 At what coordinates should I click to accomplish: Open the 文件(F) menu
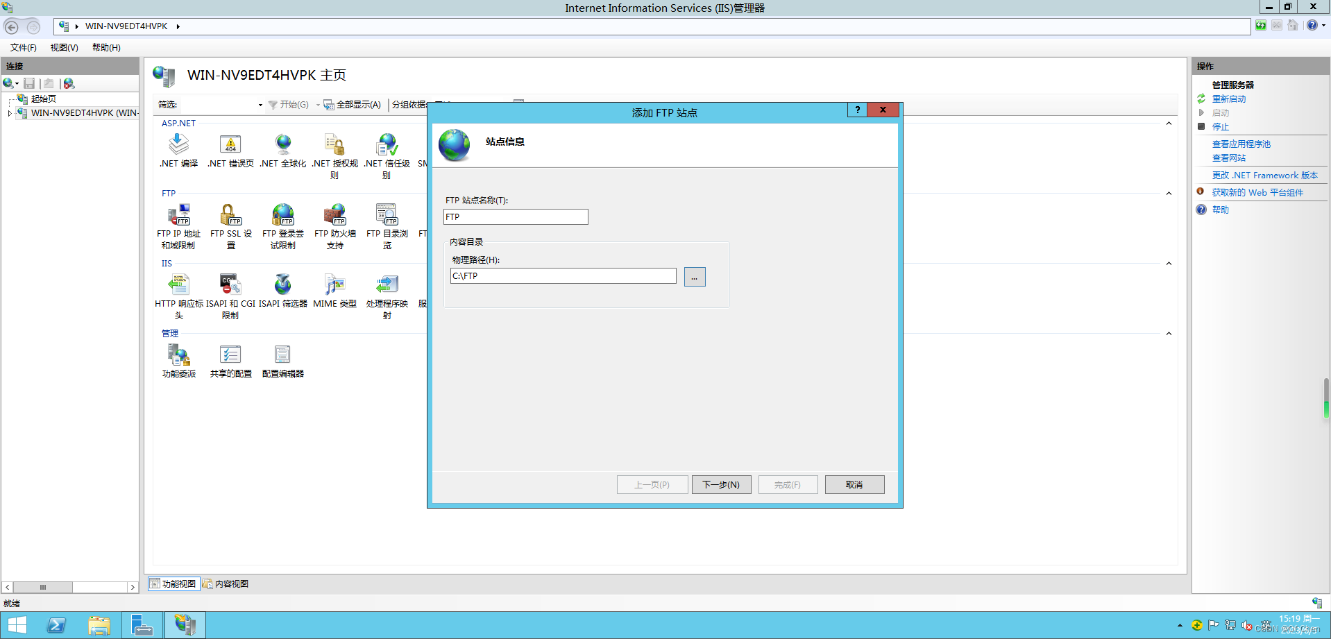point(23,48)
